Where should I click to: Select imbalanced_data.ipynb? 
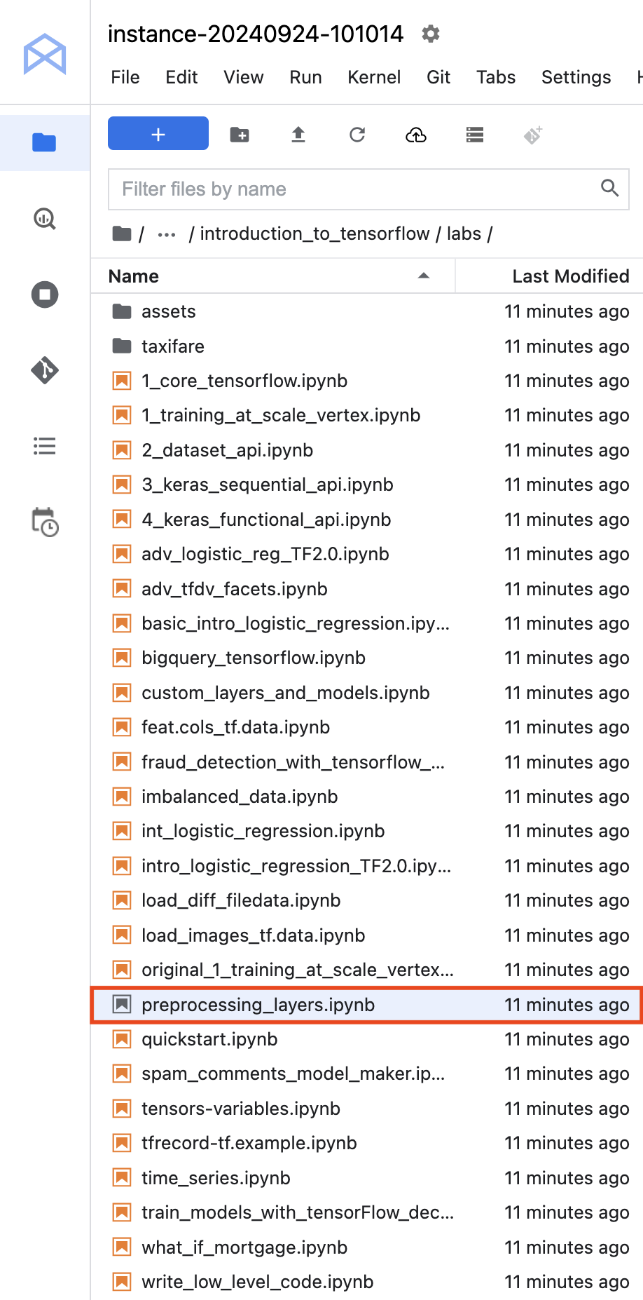(367, 797)
